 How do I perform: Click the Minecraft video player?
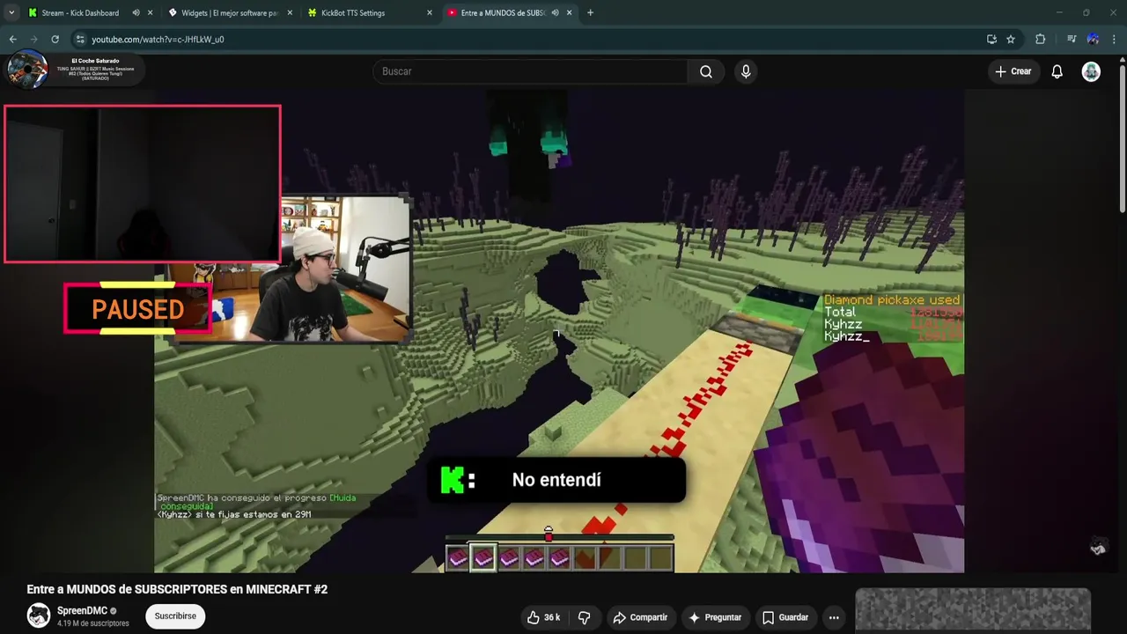pyautogui.click(x=559, y=331)
